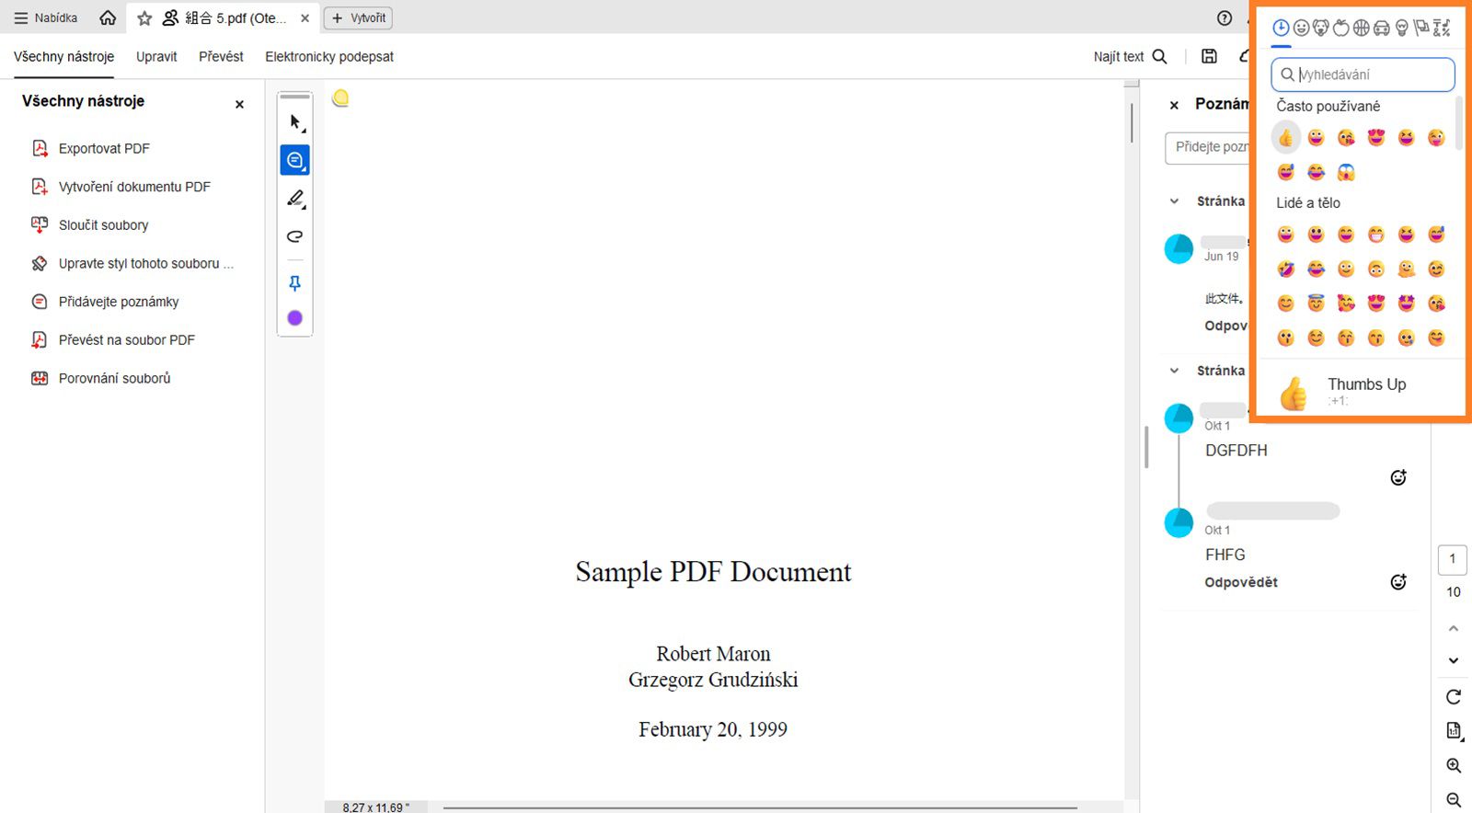This screenshot has height=813, width=1472.
Task: Pick the screaming face emoji
Action: coord(1346,172)
